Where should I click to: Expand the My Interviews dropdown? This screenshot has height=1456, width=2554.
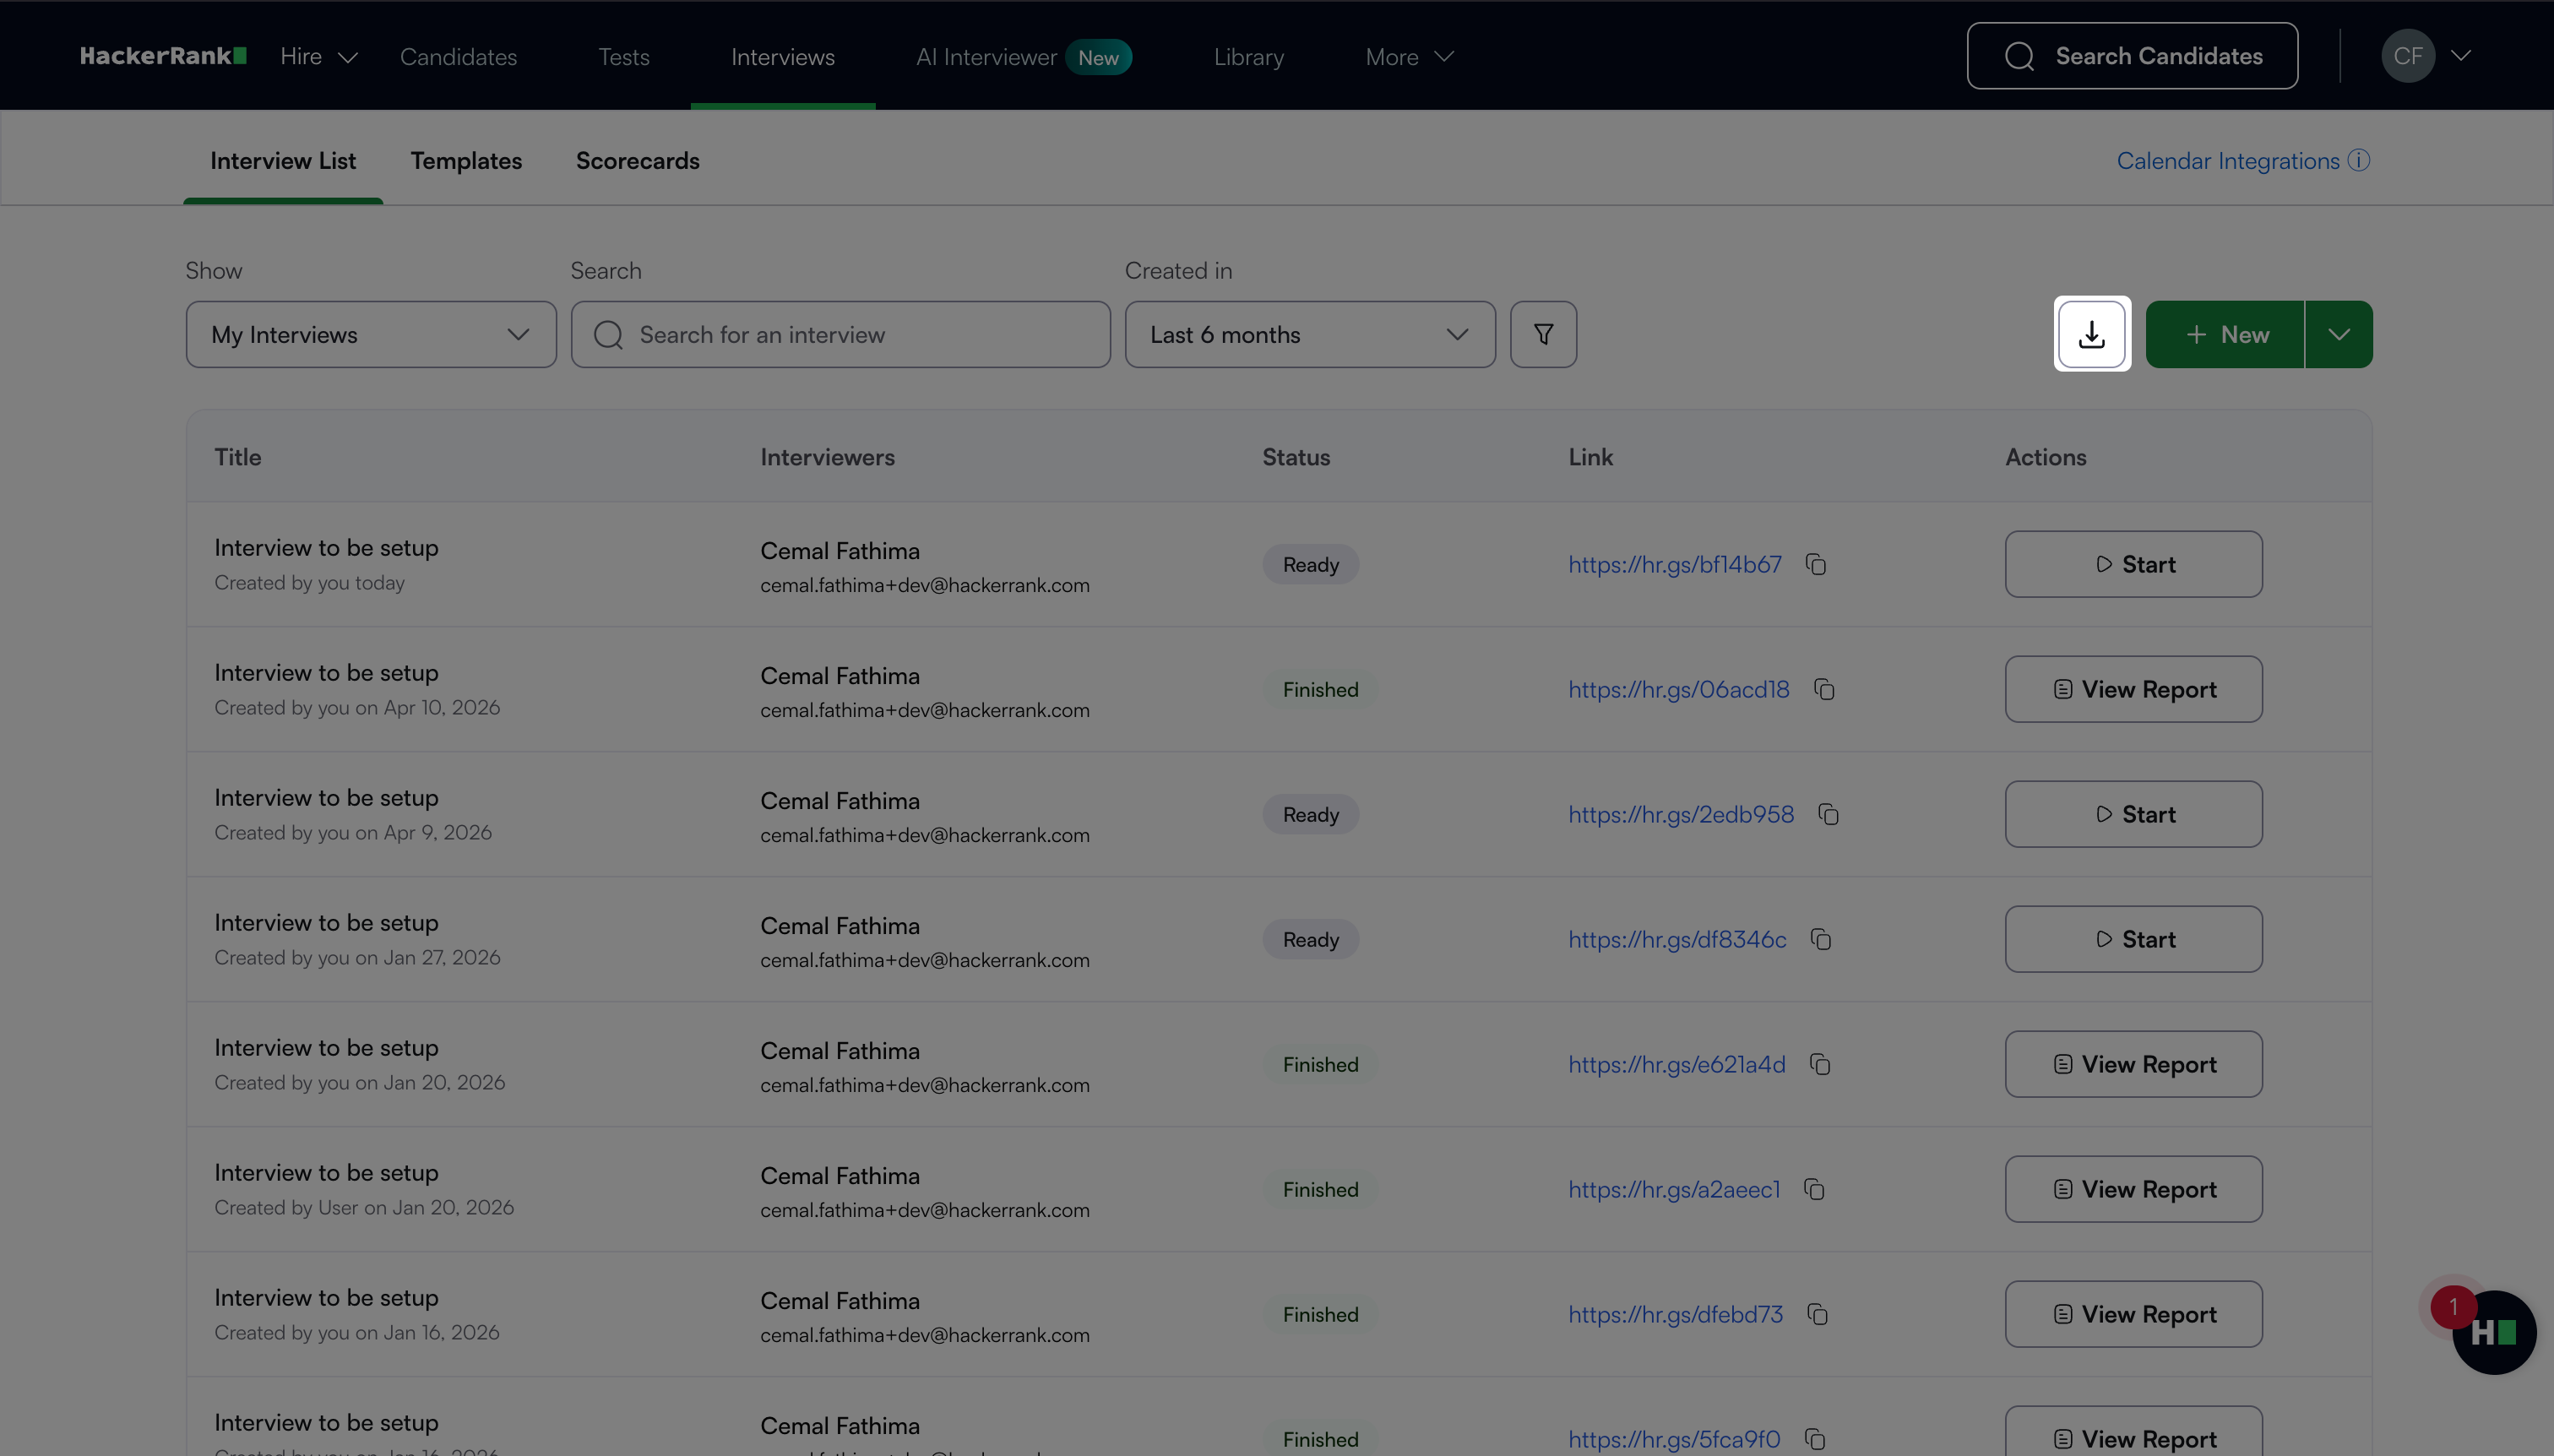coord(370,334)
